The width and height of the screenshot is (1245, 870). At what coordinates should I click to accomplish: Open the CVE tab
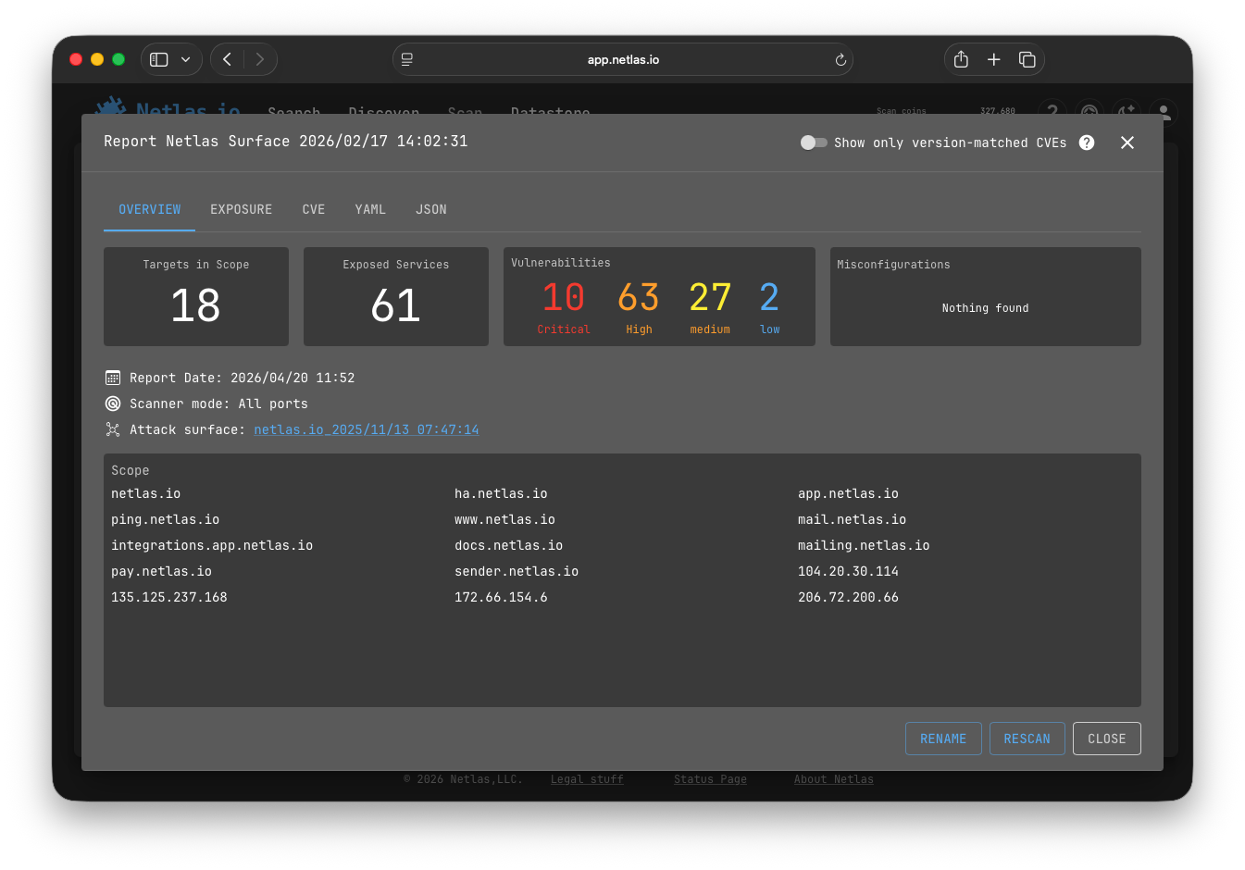(x=314, y=210)
